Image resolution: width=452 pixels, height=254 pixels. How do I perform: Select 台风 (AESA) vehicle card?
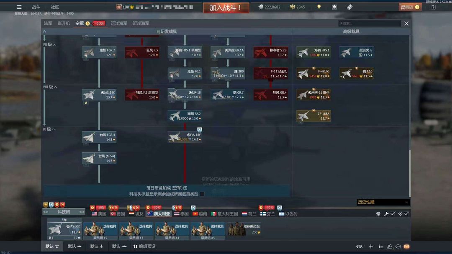click(x=99, y=158)
